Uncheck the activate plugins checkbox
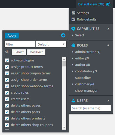Image resolution: width=115 pixels, height=135 pixels. point(7,61)
